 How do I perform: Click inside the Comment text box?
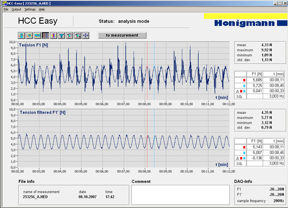point(180,195)
